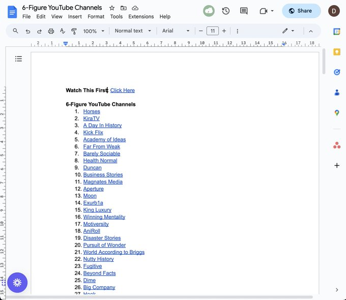Open editing mode pencil dropdown
This screenshot has height=300, width=346.
(x=288, y=31)
